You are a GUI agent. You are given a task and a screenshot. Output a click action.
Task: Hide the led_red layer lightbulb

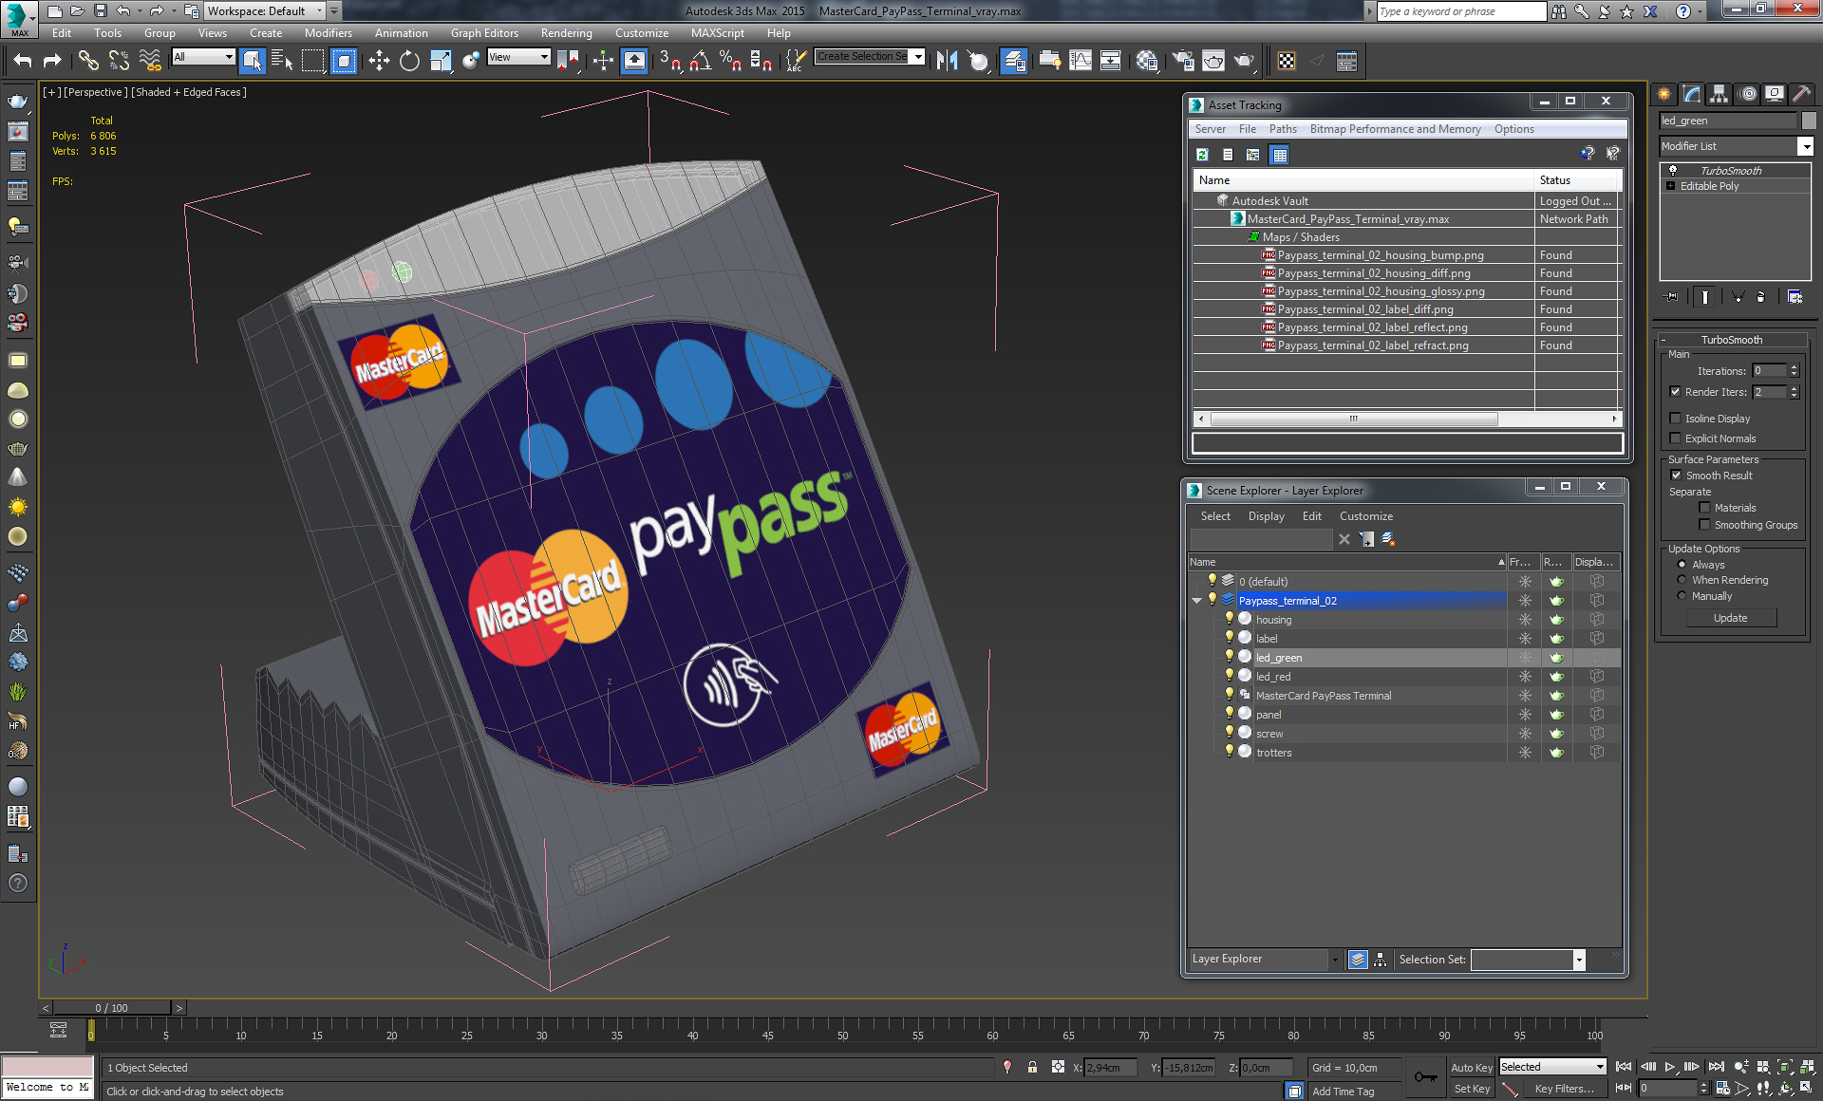1229,676
